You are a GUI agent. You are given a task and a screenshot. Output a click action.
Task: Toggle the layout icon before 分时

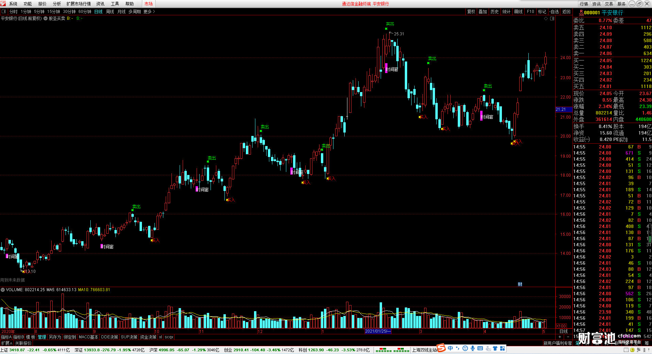4,12
